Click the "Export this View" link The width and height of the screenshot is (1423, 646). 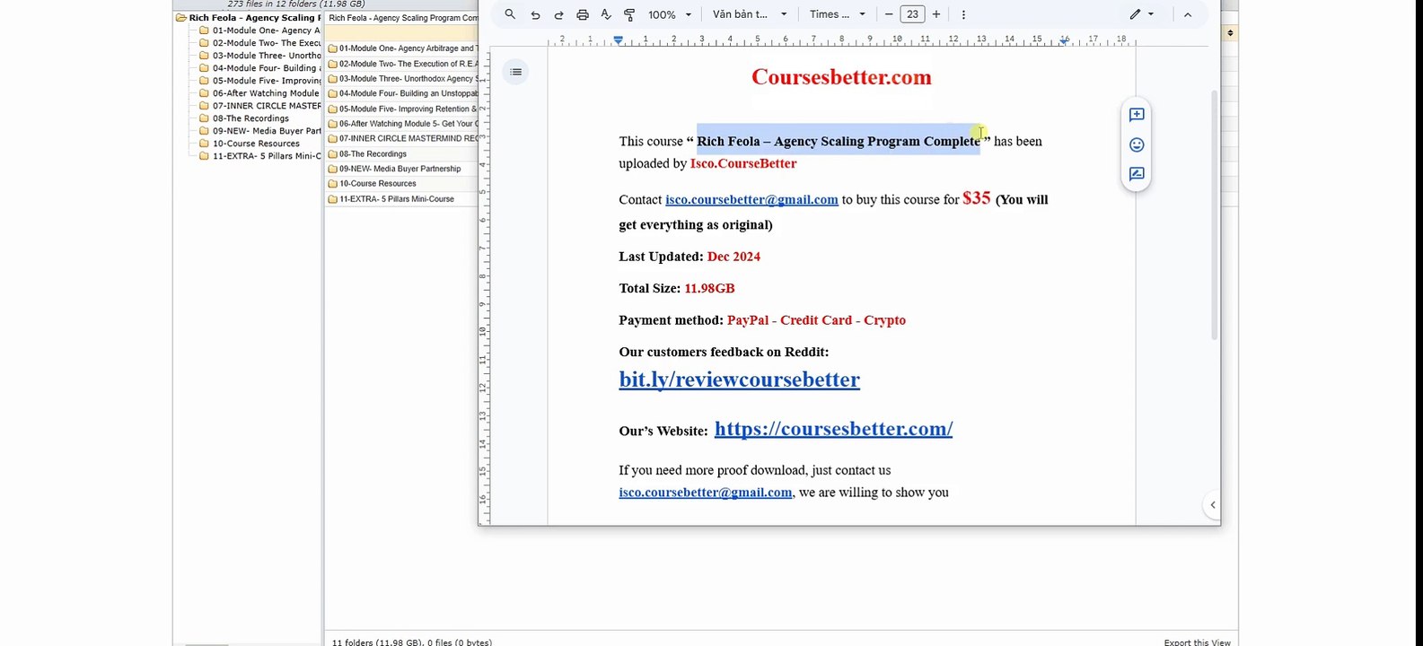coord(1197,642)
